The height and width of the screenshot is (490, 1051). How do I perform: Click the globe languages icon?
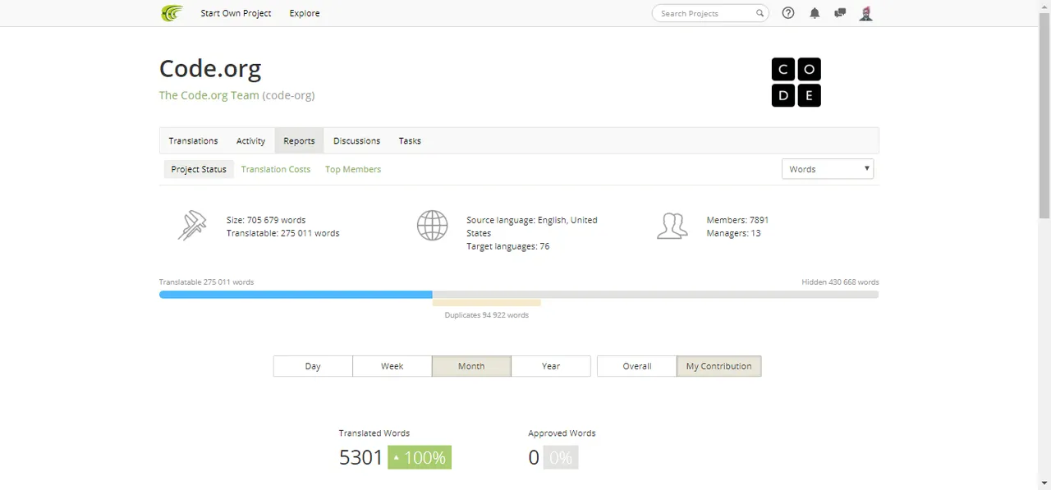coord(432,226)
